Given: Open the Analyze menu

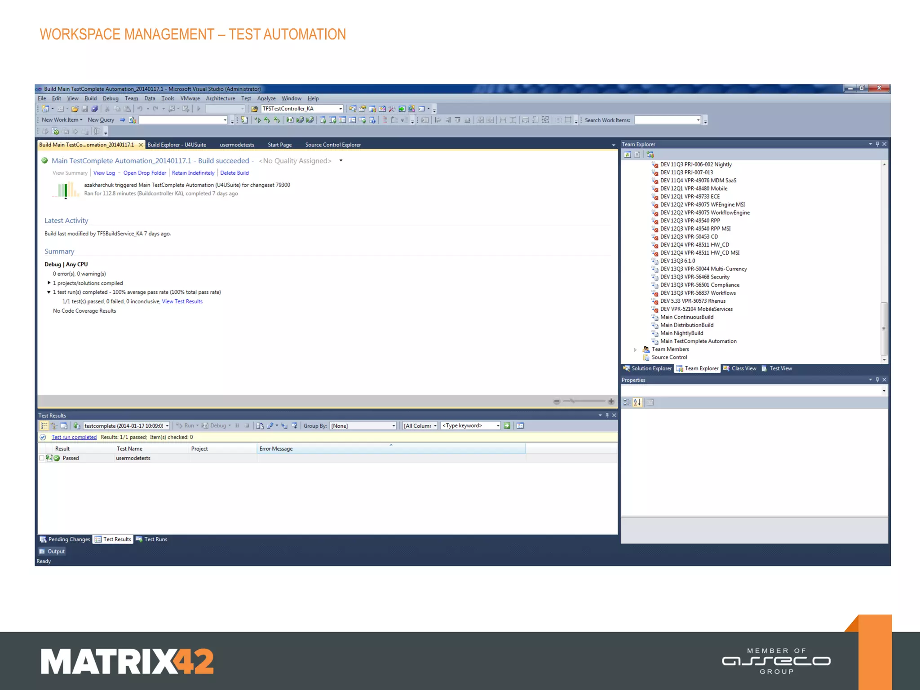Looking at the screenshot, I should [x=266, y=98].
